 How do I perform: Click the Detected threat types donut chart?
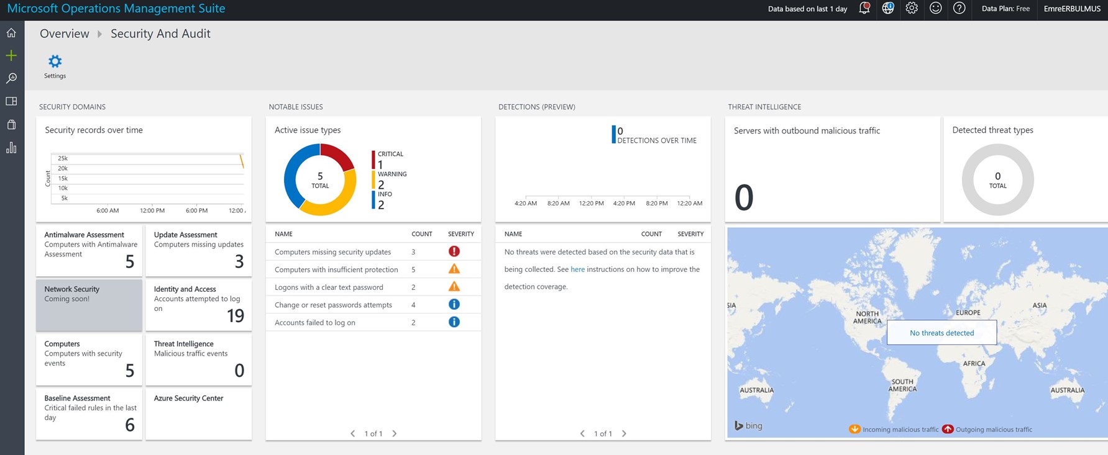point(998,180)
